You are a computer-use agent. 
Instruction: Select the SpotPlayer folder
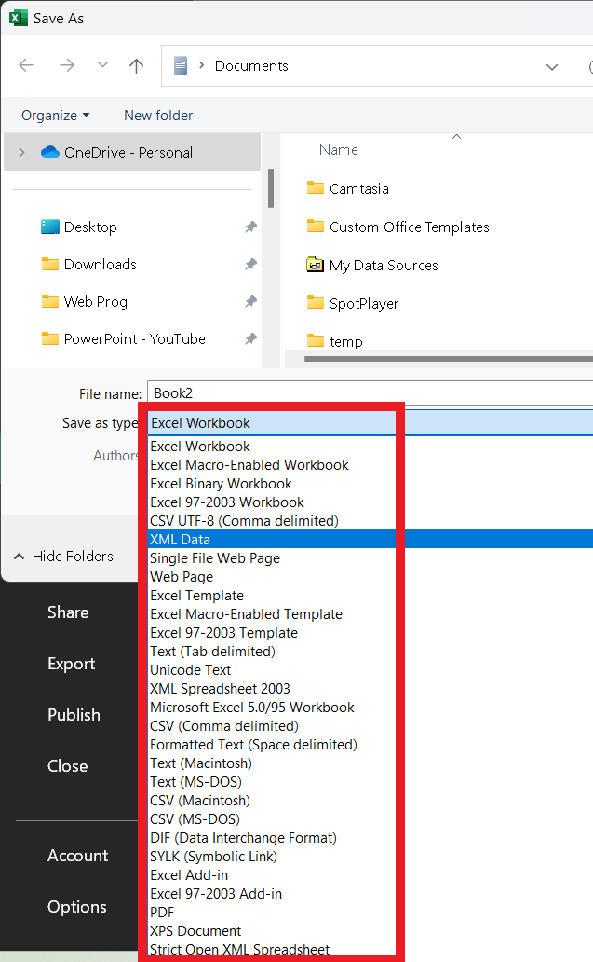point(364,303)
